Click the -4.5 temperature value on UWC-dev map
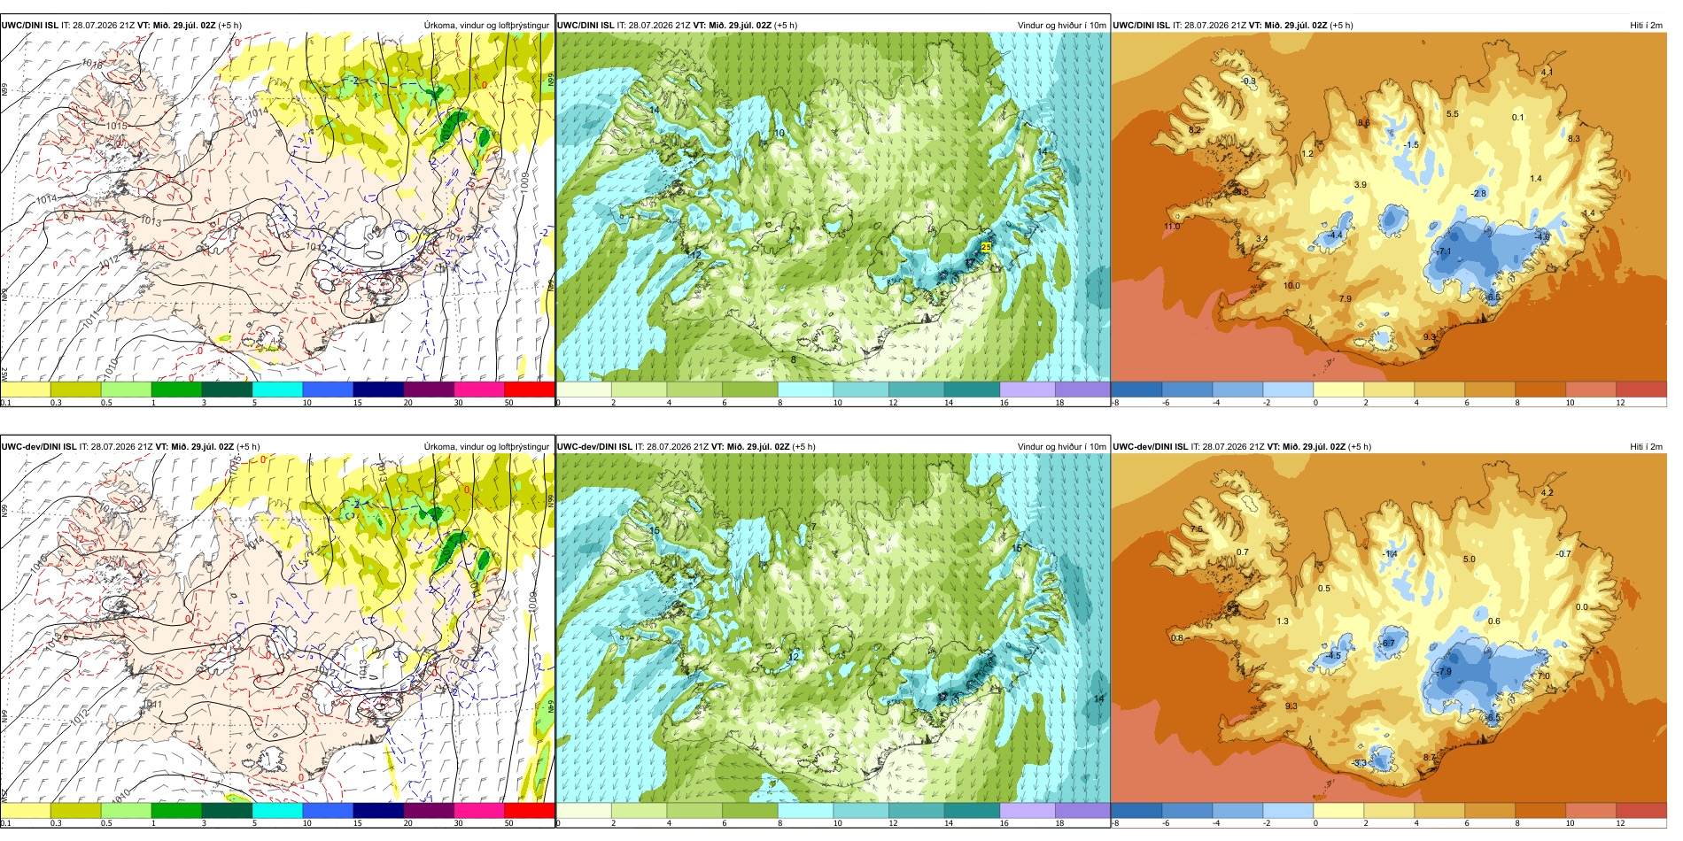Screen dimensions: 1683x841 coord(1333,657)
